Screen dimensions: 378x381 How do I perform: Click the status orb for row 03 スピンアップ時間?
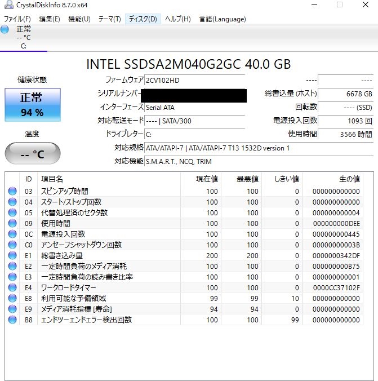(12, 191)
